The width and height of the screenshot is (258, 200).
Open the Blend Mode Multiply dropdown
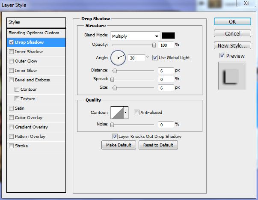(x=135, y=36)
